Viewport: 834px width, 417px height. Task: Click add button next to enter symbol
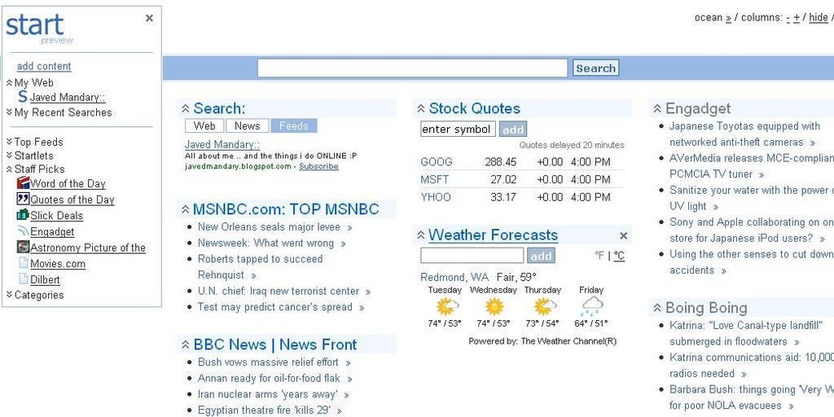coord(513,129)
